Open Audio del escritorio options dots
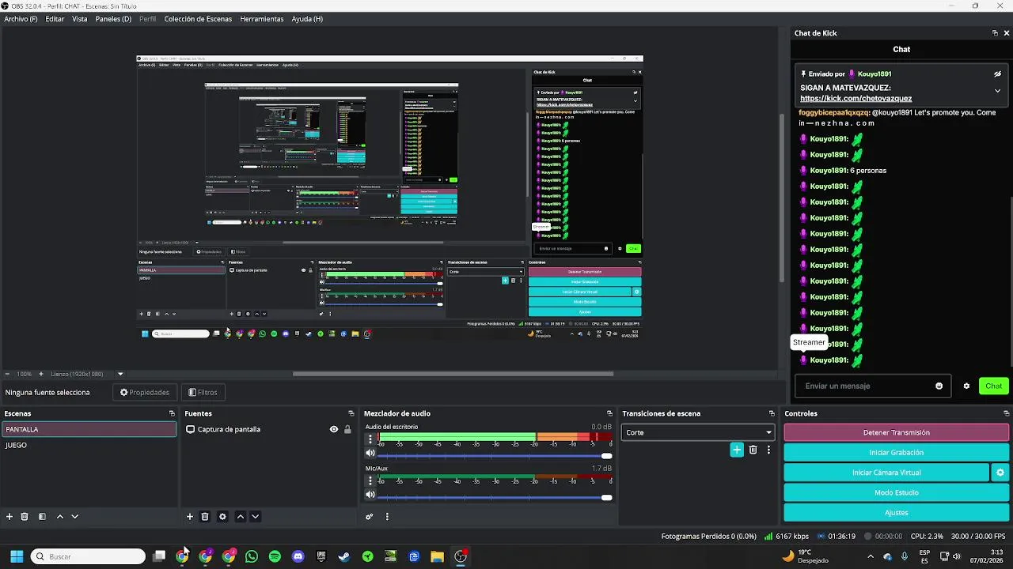 [370, 439]
